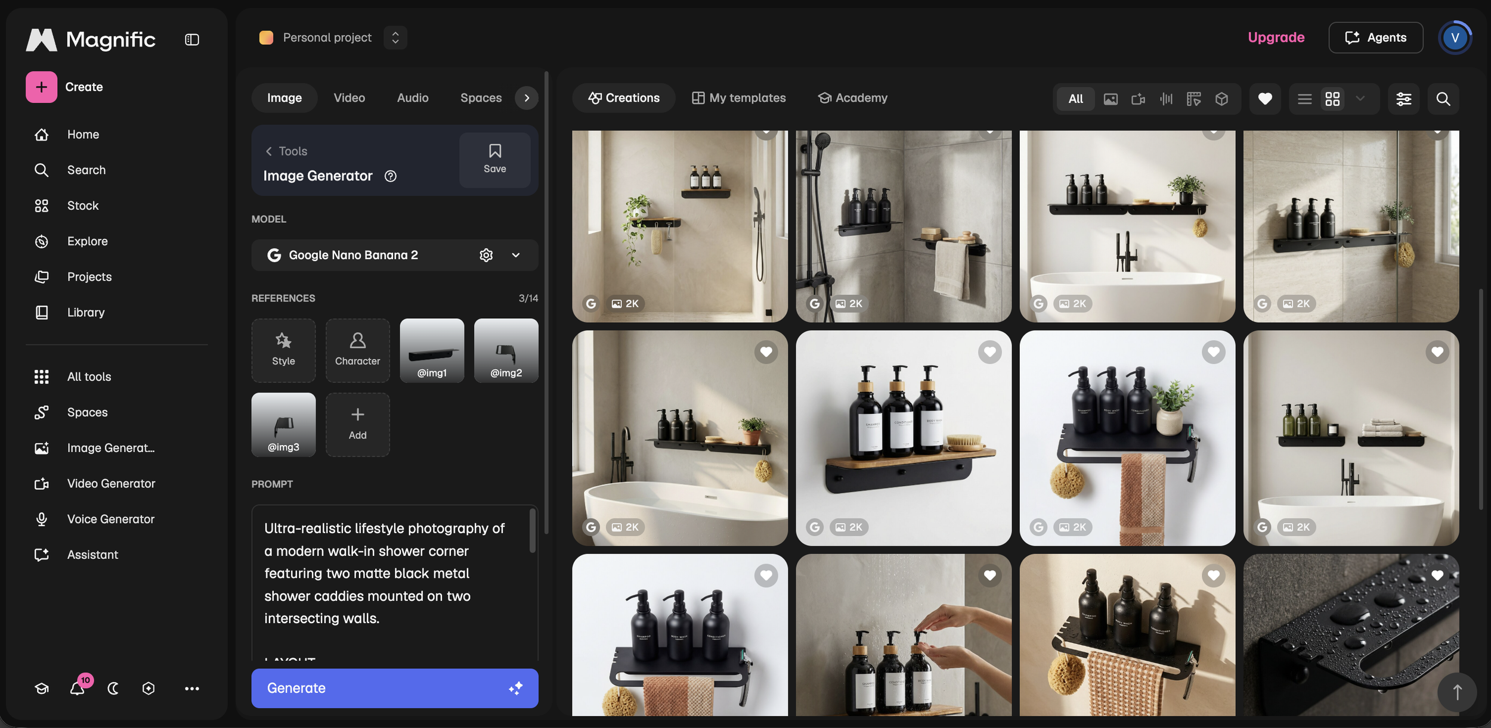Open model settings gear for Nano Banana 2
Viewport: 1491px width, 728px height.
pos(486,255)
